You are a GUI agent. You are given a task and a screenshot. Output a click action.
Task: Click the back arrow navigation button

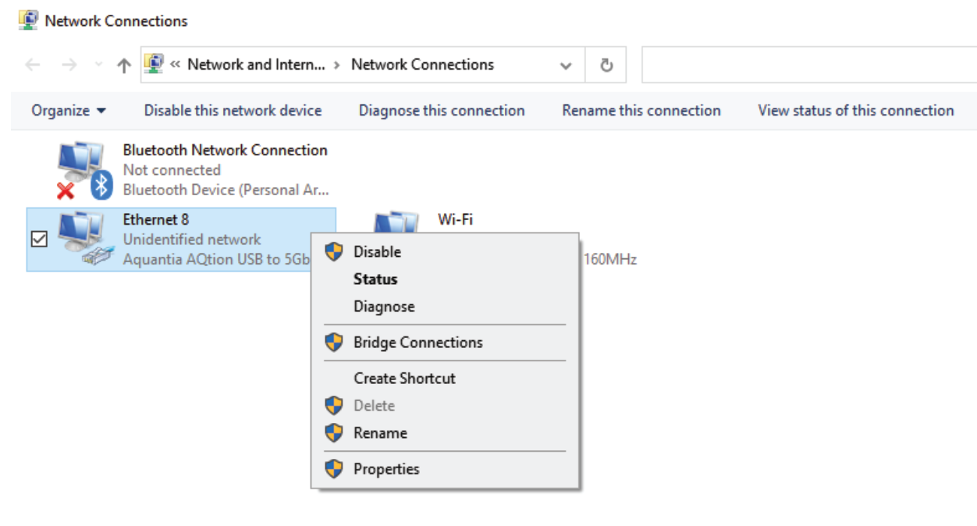pyautogui.click(x=33, y=66)
